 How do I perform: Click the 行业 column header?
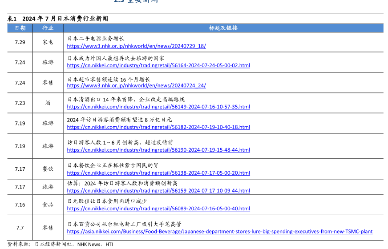pos(48,28)
